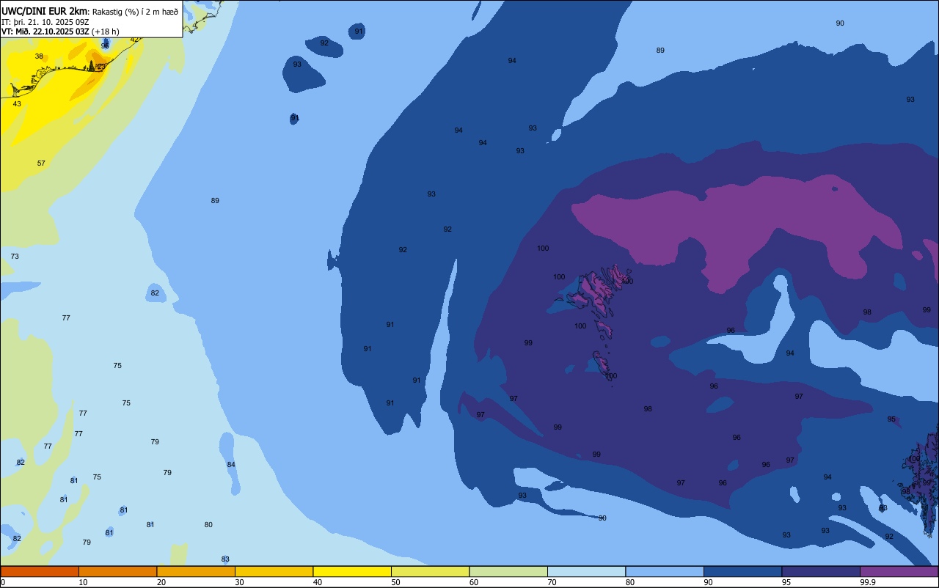Select the humidity value '43' on the map
Viewport: 939px width, 588px height.
point(17,104)
